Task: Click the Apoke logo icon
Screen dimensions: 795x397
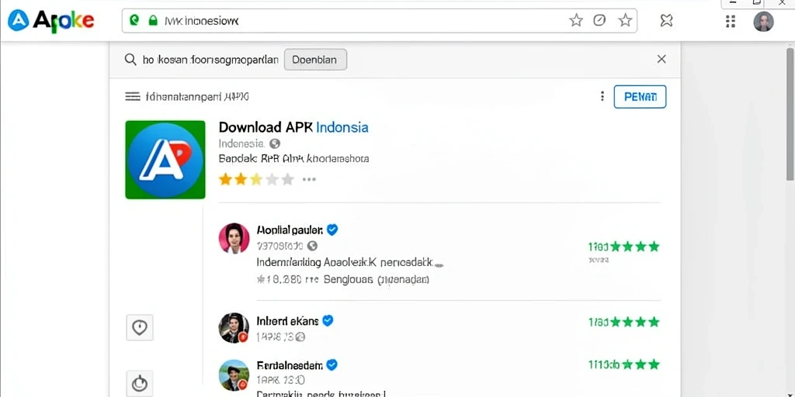Action: tap(19, 21)
